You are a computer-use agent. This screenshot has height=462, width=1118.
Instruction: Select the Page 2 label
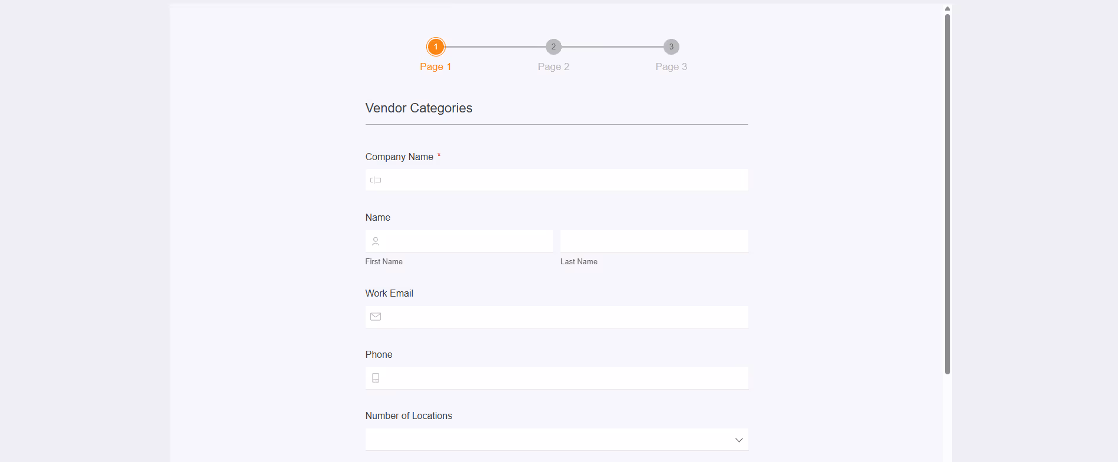(553, 67)
